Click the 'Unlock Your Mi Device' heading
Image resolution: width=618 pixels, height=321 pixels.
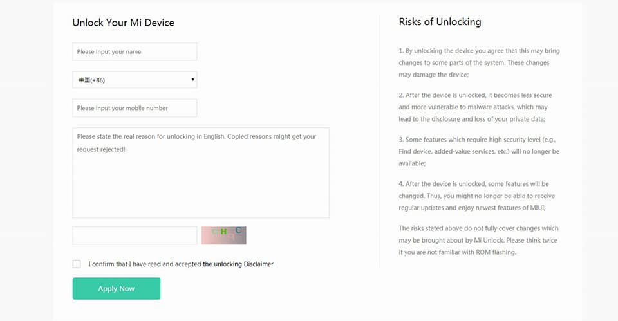[123, 23]
